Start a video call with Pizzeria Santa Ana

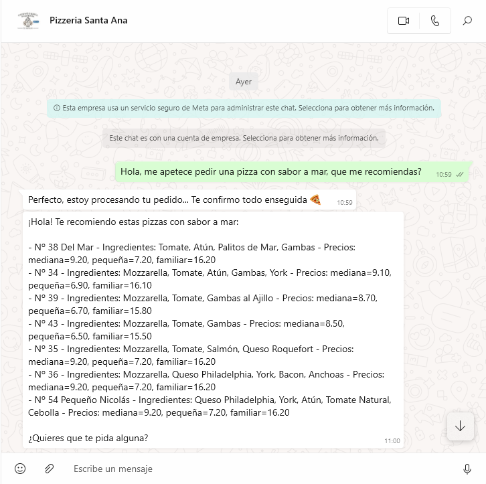click(x=403, y=21)
